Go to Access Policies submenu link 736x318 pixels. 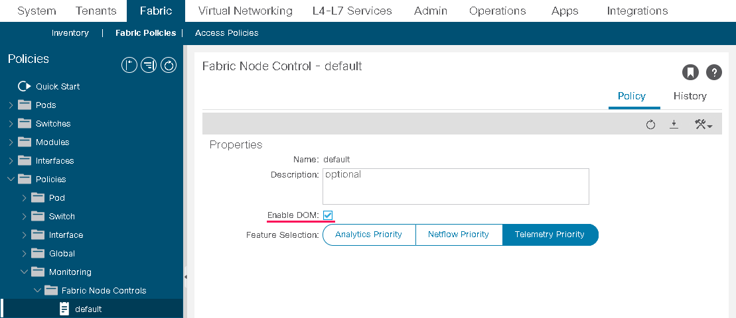click(226, 32)
